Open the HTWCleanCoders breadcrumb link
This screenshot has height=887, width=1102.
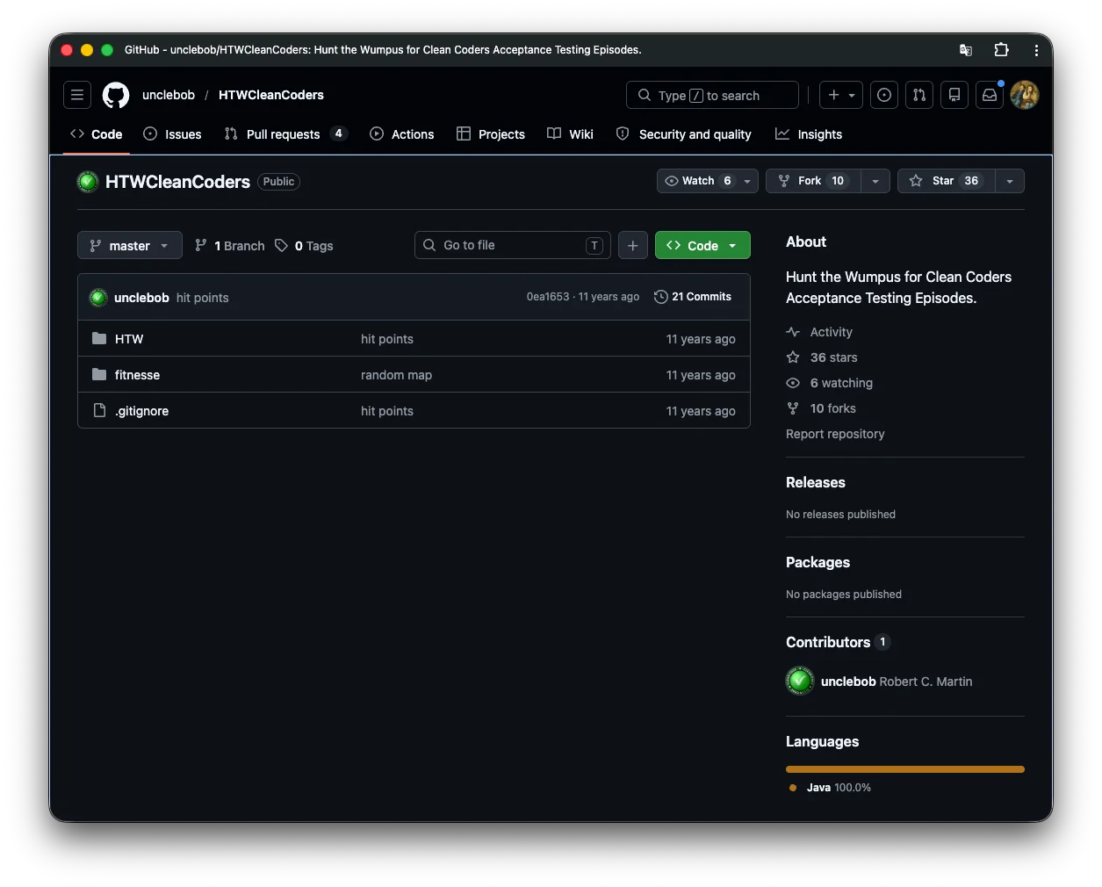(x=271, y=95)
